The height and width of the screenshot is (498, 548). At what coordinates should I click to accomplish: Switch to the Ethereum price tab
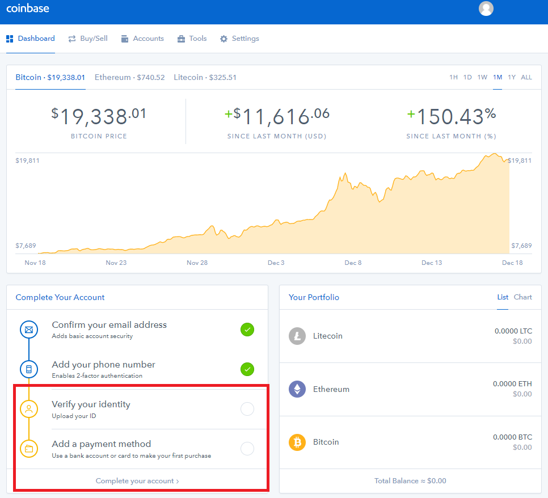pos(129,77)
